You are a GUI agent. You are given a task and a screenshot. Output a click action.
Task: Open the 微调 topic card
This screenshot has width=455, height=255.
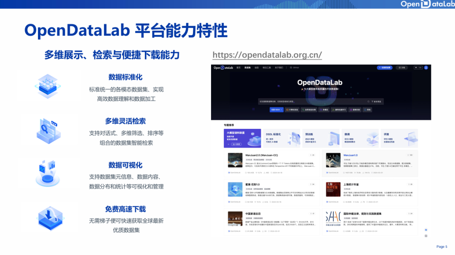tap(360, 138)
